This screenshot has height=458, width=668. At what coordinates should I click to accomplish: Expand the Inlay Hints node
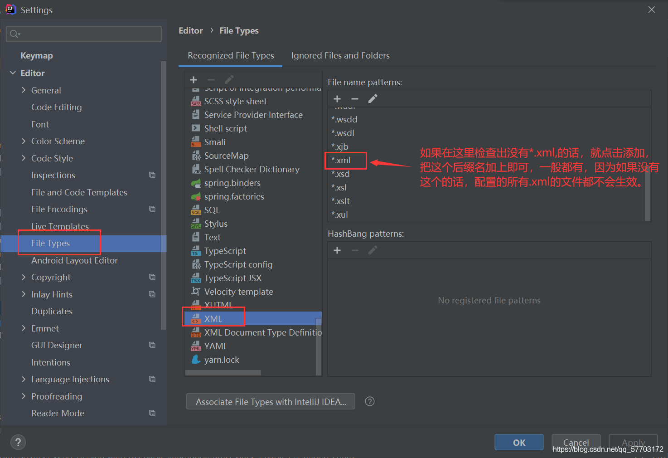point(24,294)
